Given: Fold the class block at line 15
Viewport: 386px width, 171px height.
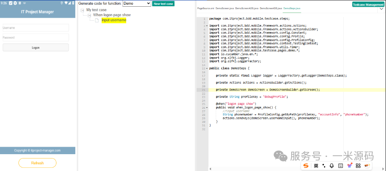Looking at the screenshot, I should (x=207, y=68).
